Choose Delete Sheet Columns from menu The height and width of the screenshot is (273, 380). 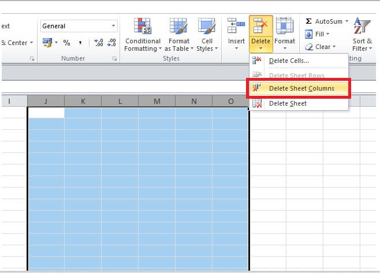(299, 88)
